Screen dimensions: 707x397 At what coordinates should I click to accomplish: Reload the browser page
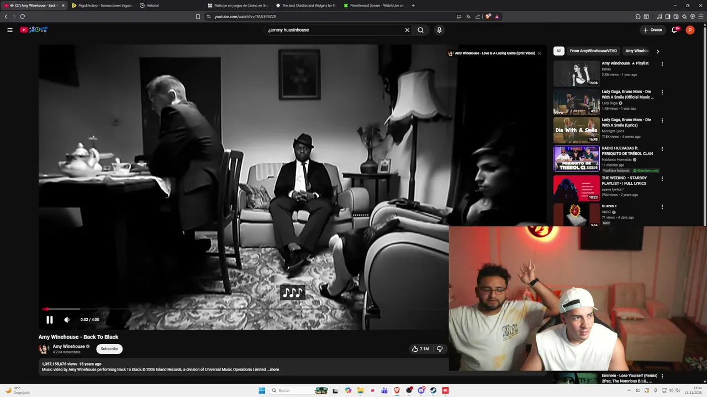click(23, 17)
